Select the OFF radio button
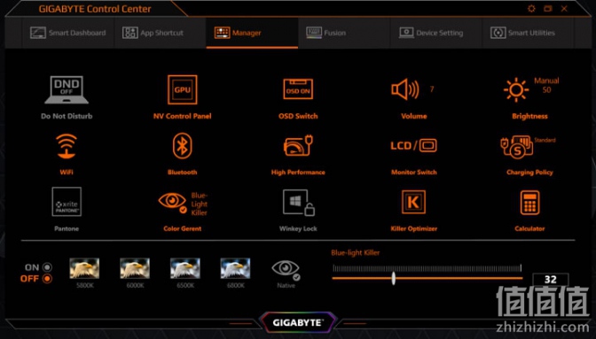The height and width of the screenshot is (339, 596). pyautogui.click(x=47, y=279)
